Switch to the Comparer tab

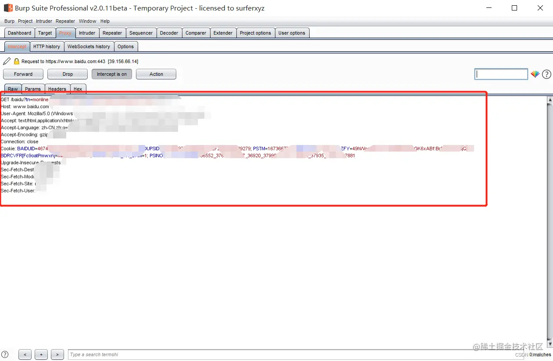point(196,33)
